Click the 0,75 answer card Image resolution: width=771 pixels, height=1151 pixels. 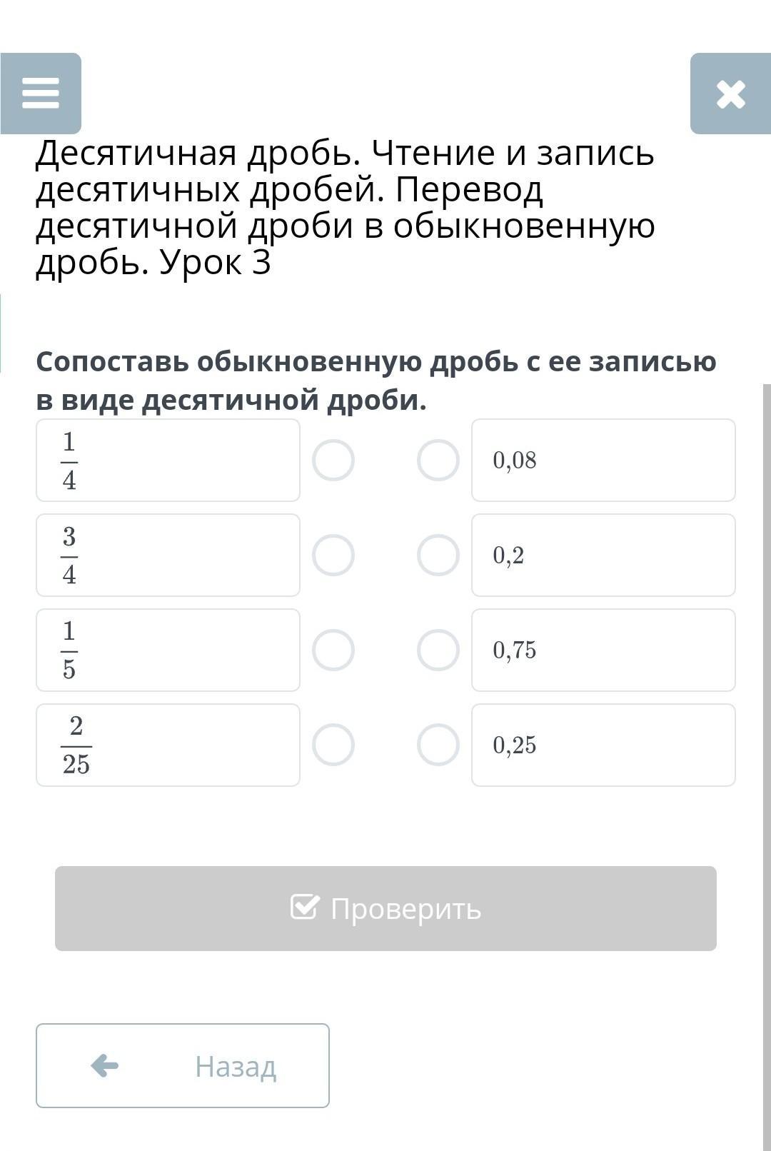coord(603,650)
